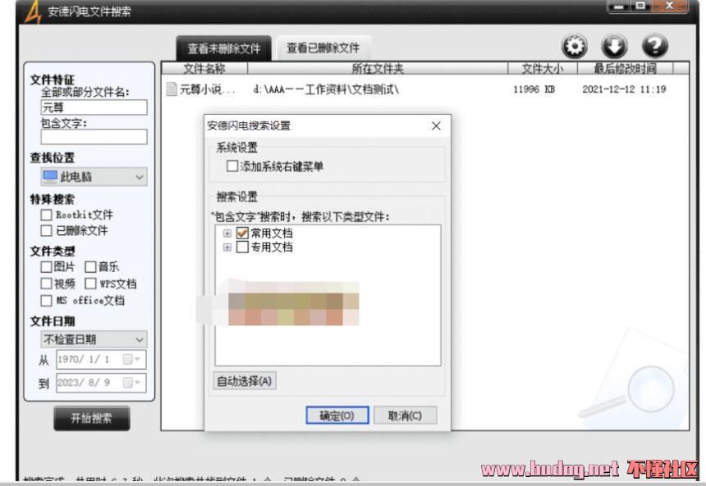Uncheck the 常用文档 checkbox

pos(242,233)
